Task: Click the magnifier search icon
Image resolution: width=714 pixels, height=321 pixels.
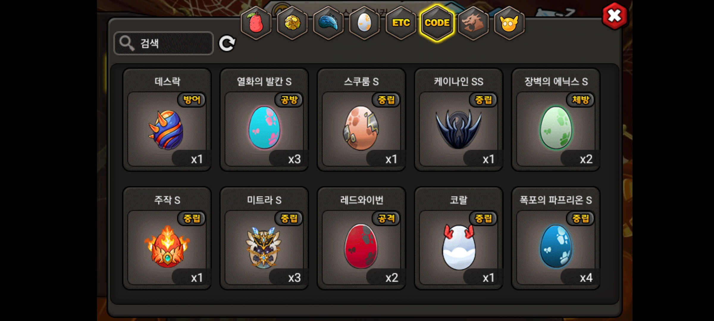Action: tap(127, 43)
